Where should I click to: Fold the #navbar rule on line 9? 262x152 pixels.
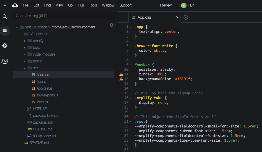pyautogui.click(x=131, y=65)
